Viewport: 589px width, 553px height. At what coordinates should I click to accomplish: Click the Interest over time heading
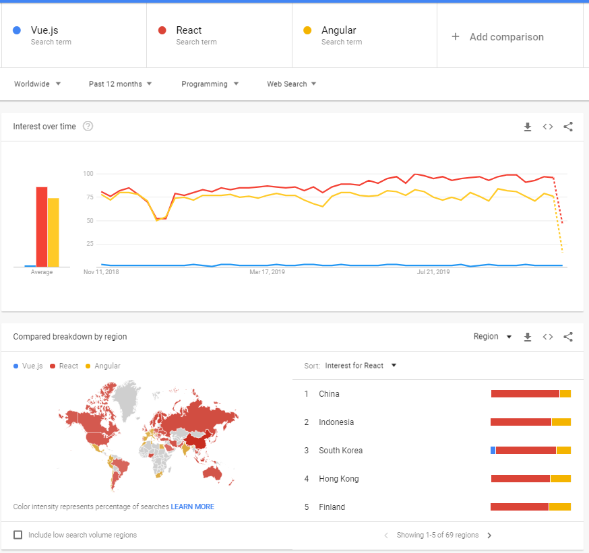[x=44, y=127]
